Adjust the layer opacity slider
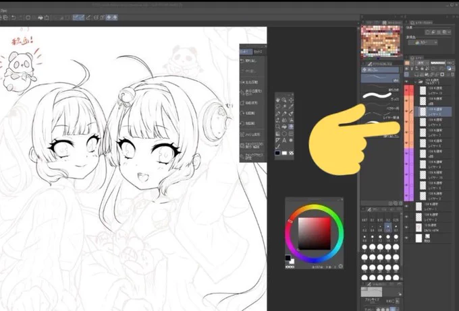Image resolution: width=459 pixels, height=311 pixels. (438, 63)
